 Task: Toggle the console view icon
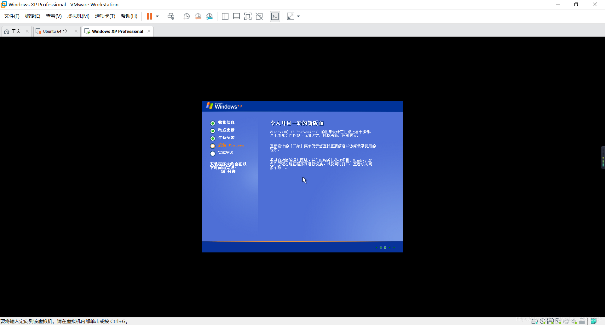(275, 16)
